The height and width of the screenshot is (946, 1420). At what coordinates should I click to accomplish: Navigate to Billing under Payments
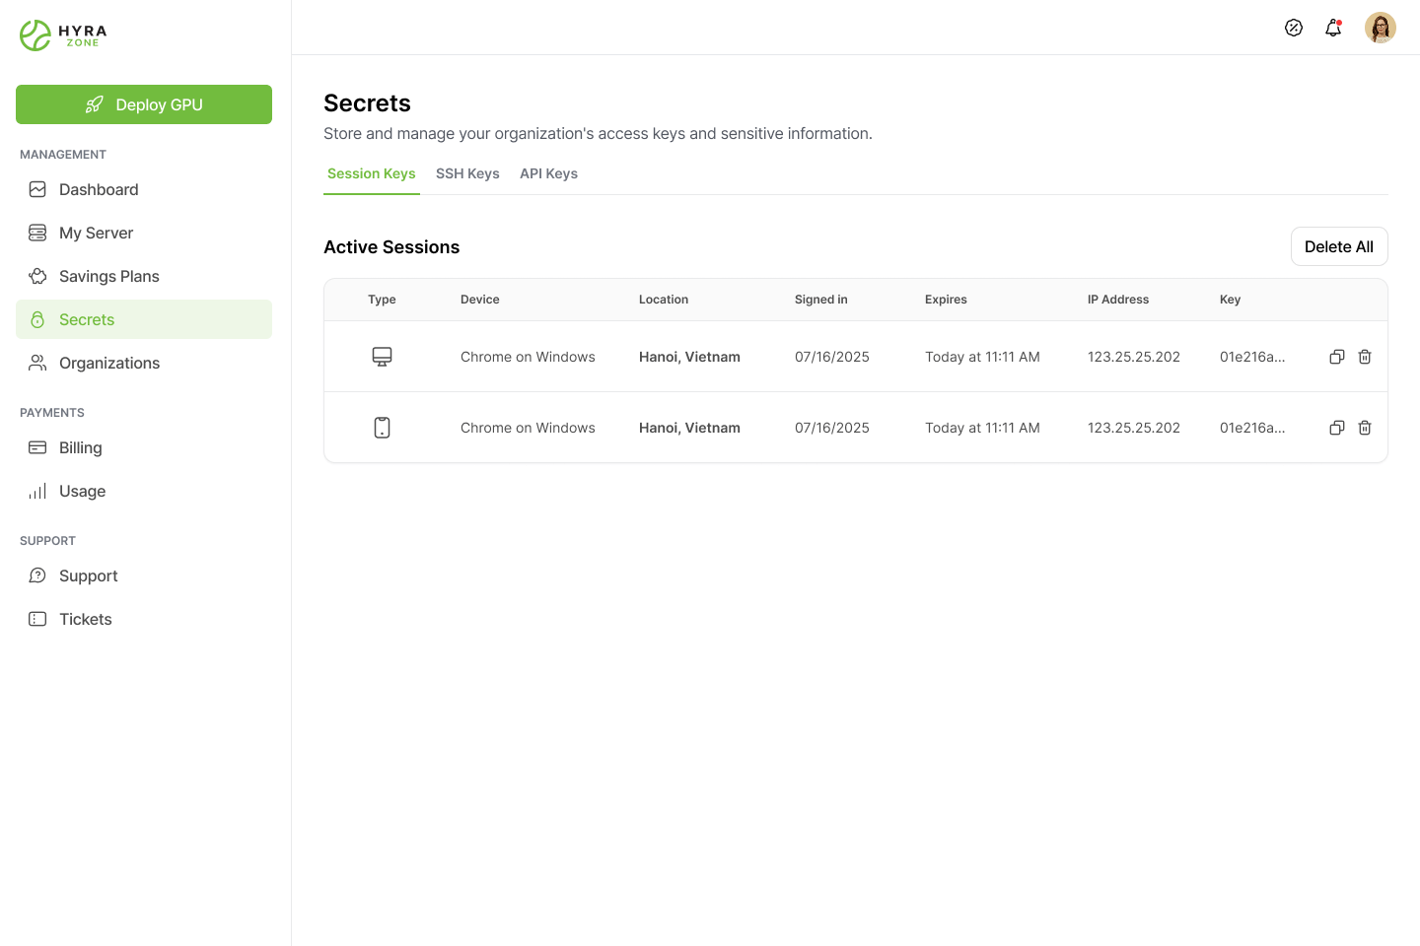tap(80, 447)
